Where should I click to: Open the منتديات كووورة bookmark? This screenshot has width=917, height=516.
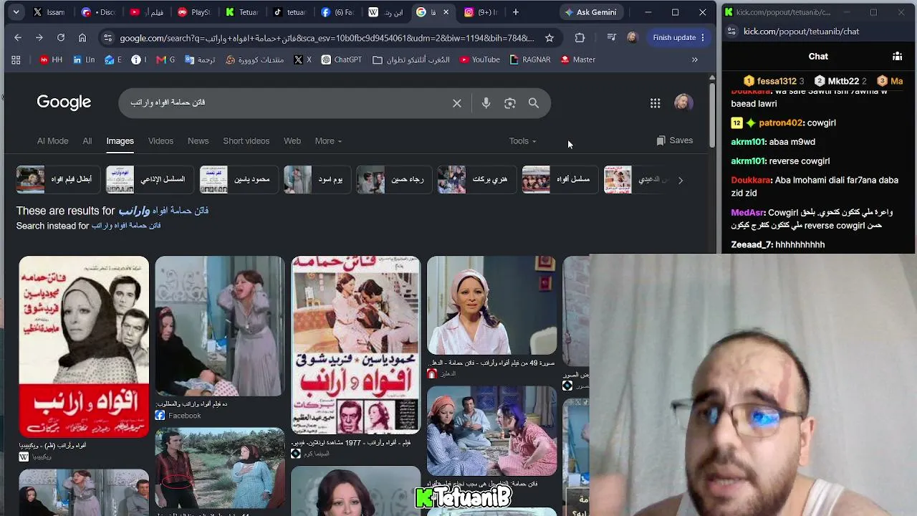255,59
